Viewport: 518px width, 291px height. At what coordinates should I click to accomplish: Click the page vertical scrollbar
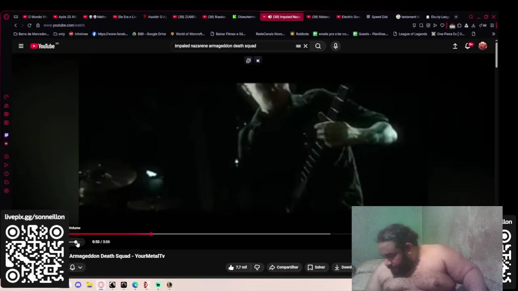click(496, 55)
